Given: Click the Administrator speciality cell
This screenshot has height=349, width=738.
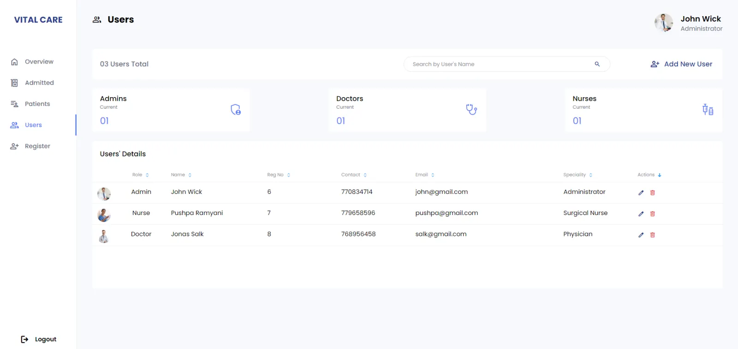Looking at the screenshot, I should coord(584,192).
